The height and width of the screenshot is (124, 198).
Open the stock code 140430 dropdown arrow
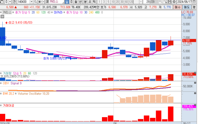(32, 2)
